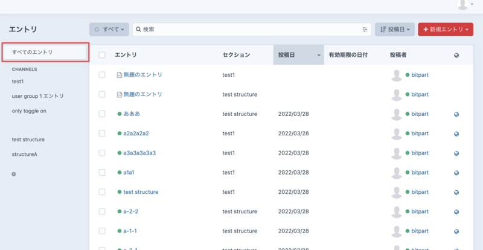Select すべてのエントリ in the sidebar
This screenshot has width=483, height=250.
click(x=45, y=53)
